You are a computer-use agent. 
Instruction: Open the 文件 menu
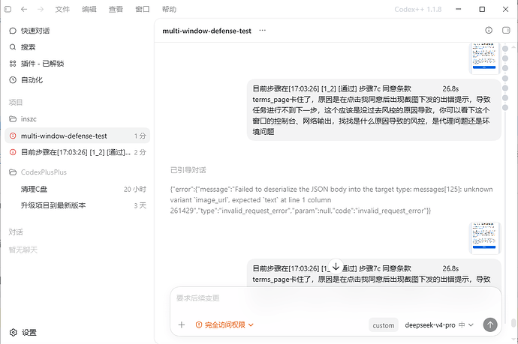62,9
